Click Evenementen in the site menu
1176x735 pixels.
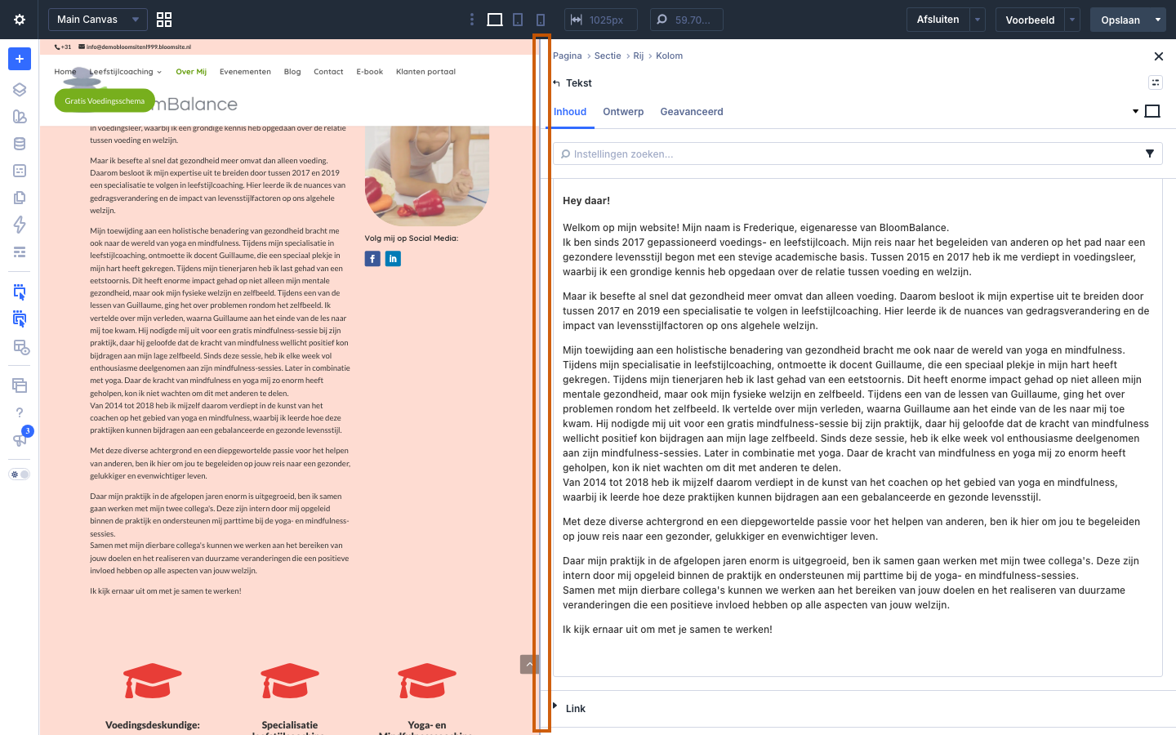(245, 72)
